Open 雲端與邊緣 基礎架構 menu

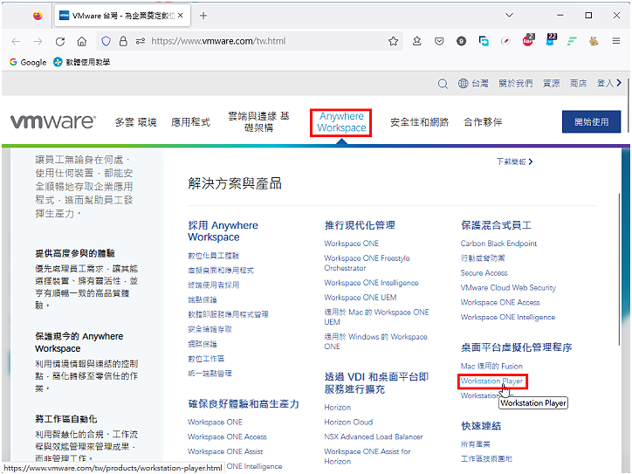[258, 122]
